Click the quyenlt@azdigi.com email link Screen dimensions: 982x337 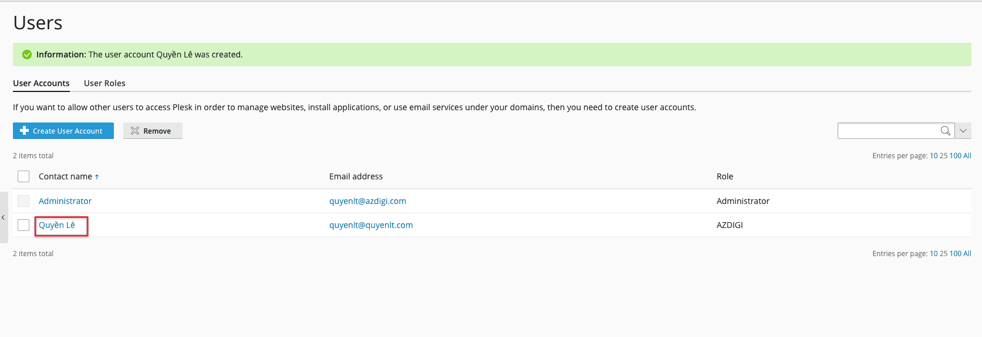[x=367, y=201]
